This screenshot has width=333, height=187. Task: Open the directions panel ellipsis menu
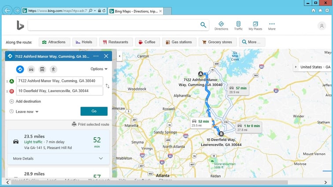click(x=96, y=56)
